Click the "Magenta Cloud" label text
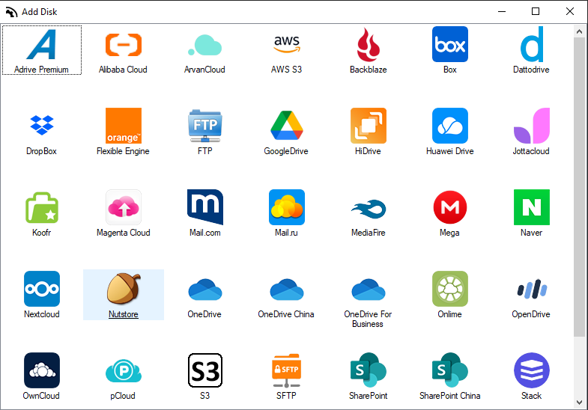Image resolution: width=588 pixels, height=410 pixels. (124, 233)
